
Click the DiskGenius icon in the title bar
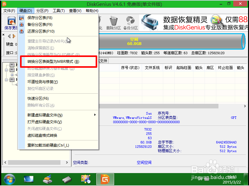coord(4,4)
